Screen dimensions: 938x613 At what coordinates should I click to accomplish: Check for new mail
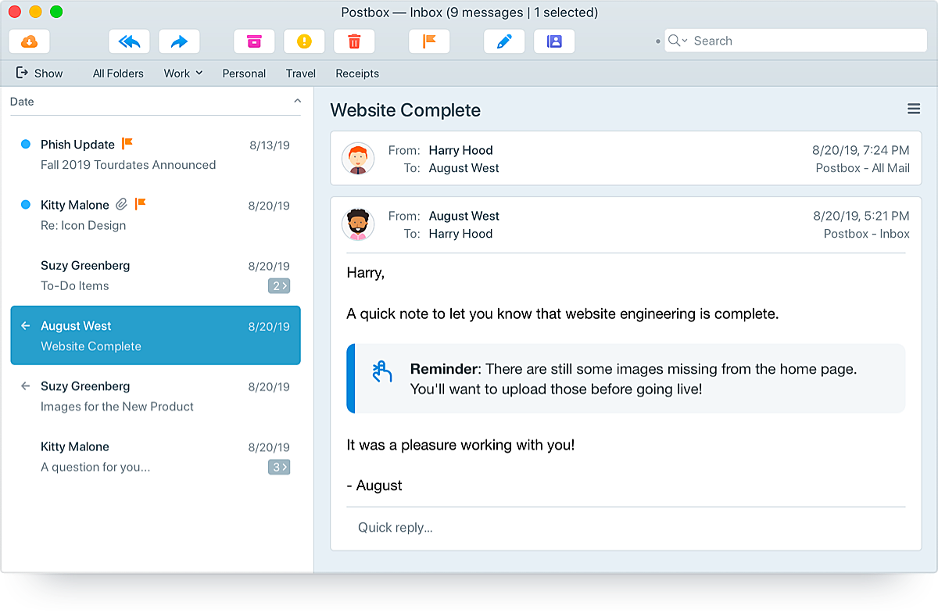coord(29,41)
